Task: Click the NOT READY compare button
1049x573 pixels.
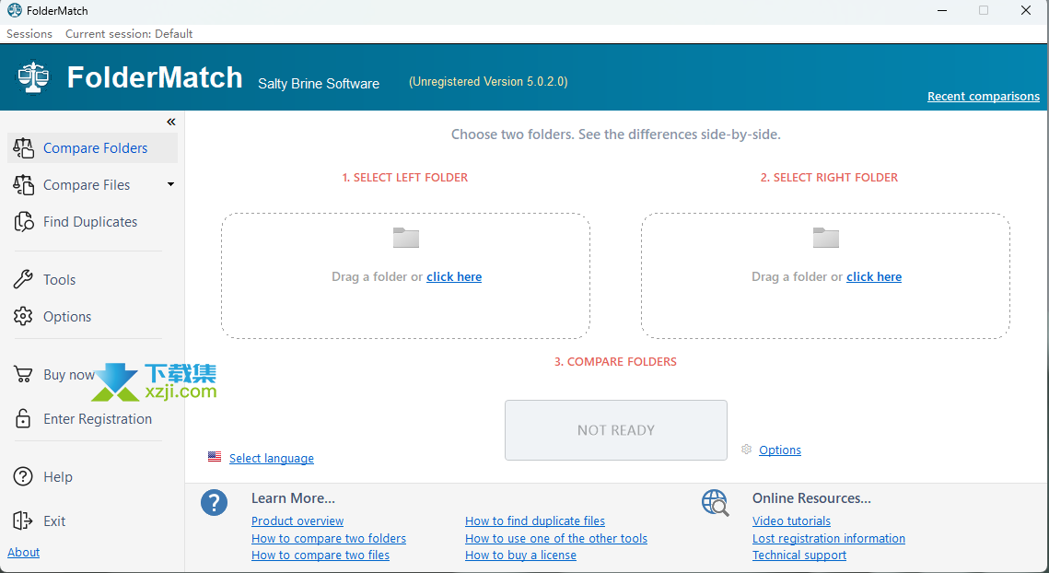Action: 615,429
